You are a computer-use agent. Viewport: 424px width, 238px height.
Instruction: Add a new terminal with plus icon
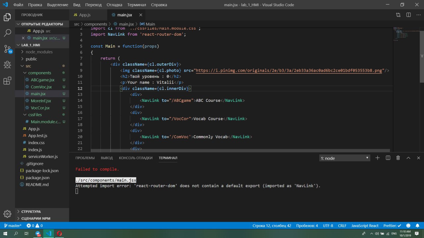[x=377, y=158]
